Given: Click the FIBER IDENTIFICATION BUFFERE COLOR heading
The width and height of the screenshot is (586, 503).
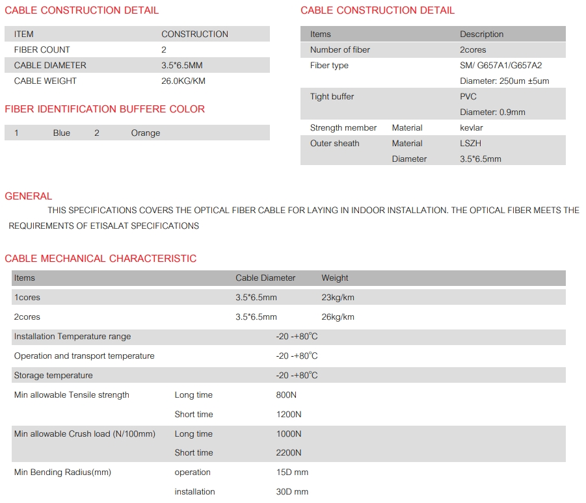Looking at the screenshot, I should point(105,109).
